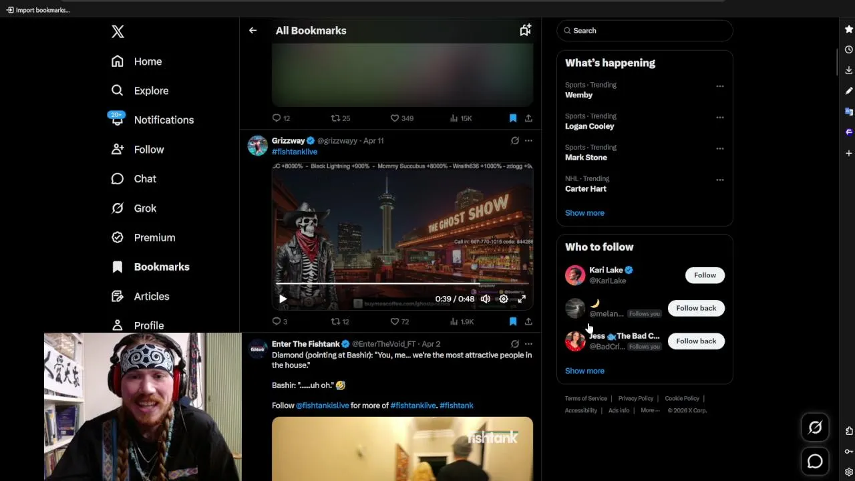Like the post with 349 likes
Viewport: 855px width, 481px height.
[402, 118]
